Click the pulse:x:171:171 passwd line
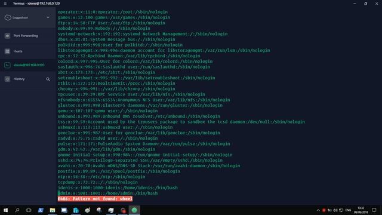 144,144
